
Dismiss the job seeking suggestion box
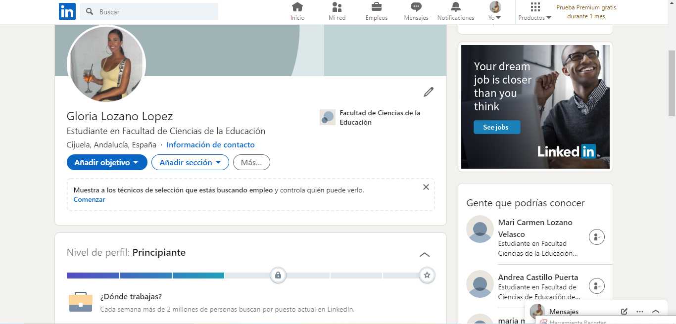426,187
